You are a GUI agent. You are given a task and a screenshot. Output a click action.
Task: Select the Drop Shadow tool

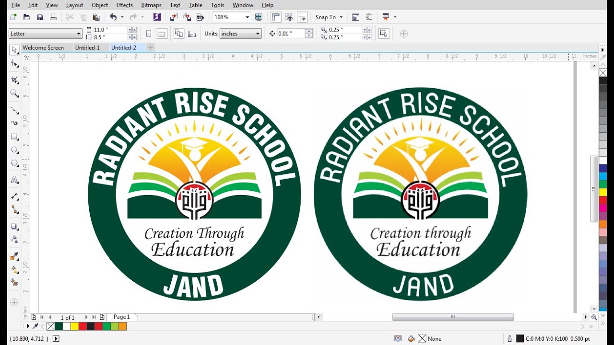[14, 227]
